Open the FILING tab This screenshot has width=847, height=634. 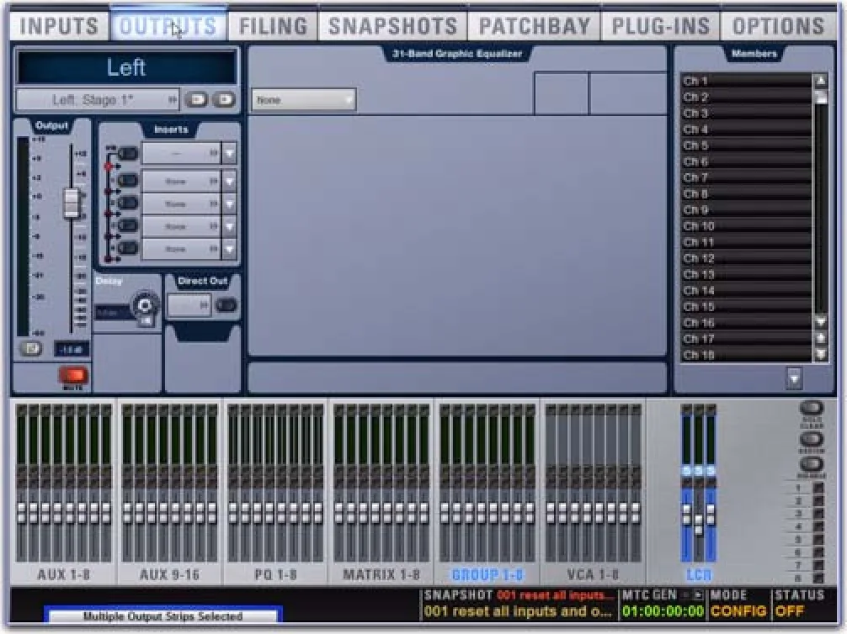click(273, 26)
